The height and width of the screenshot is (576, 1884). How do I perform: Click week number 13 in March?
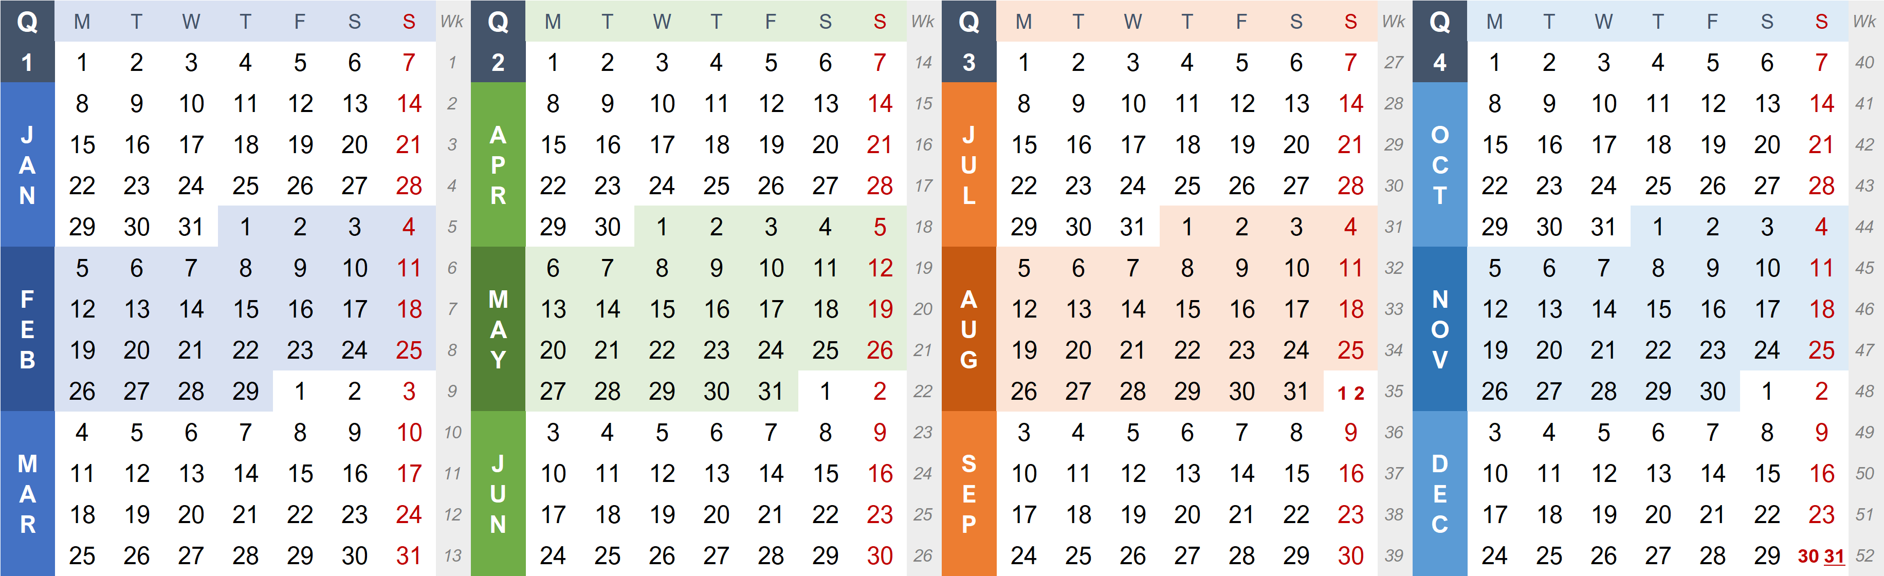451,557
